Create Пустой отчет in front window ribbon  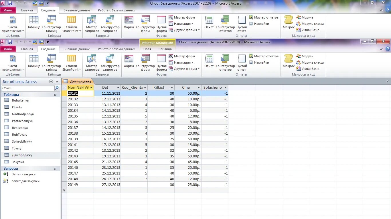tap(242, 63)
